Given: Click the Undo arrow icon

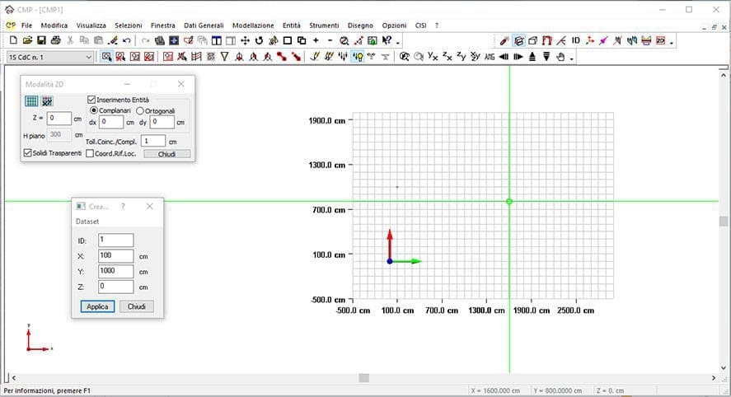Looking at the screenshot, I should pyautogui.click(x=126, y=40).
